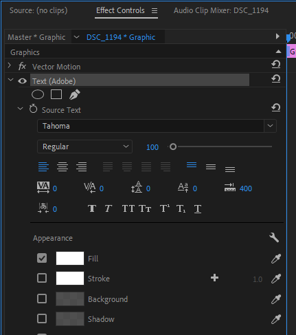This screenshot has height=335, width=296.
Task: Open the Source (no clips) tab
Action: pyautogui.click(x=38, y=10)
